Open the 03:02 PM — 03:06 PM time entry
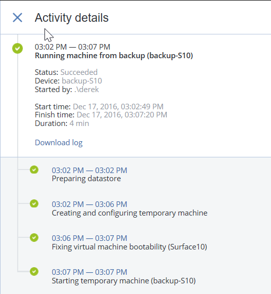The image size is (271, 294). click(x=89, y=204)
